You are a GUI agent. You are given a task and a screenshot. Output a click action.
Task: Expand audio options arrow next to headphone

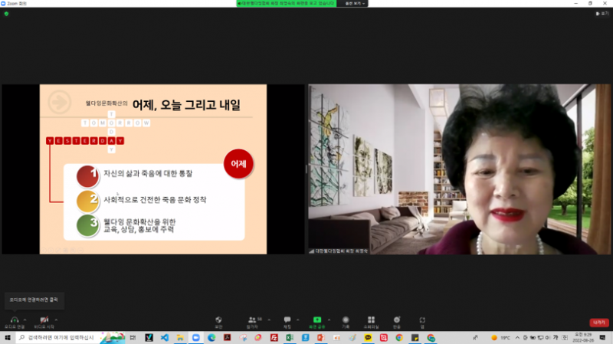25,319
